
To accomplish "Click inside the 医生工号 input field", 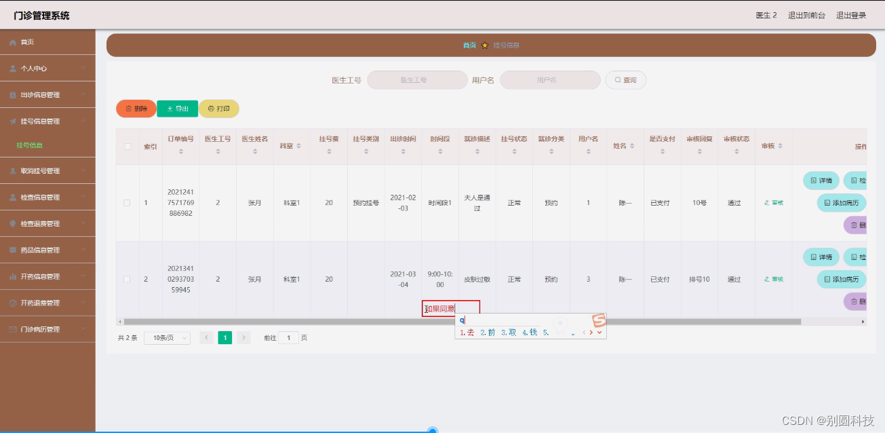I will click(x=416, y=79).
